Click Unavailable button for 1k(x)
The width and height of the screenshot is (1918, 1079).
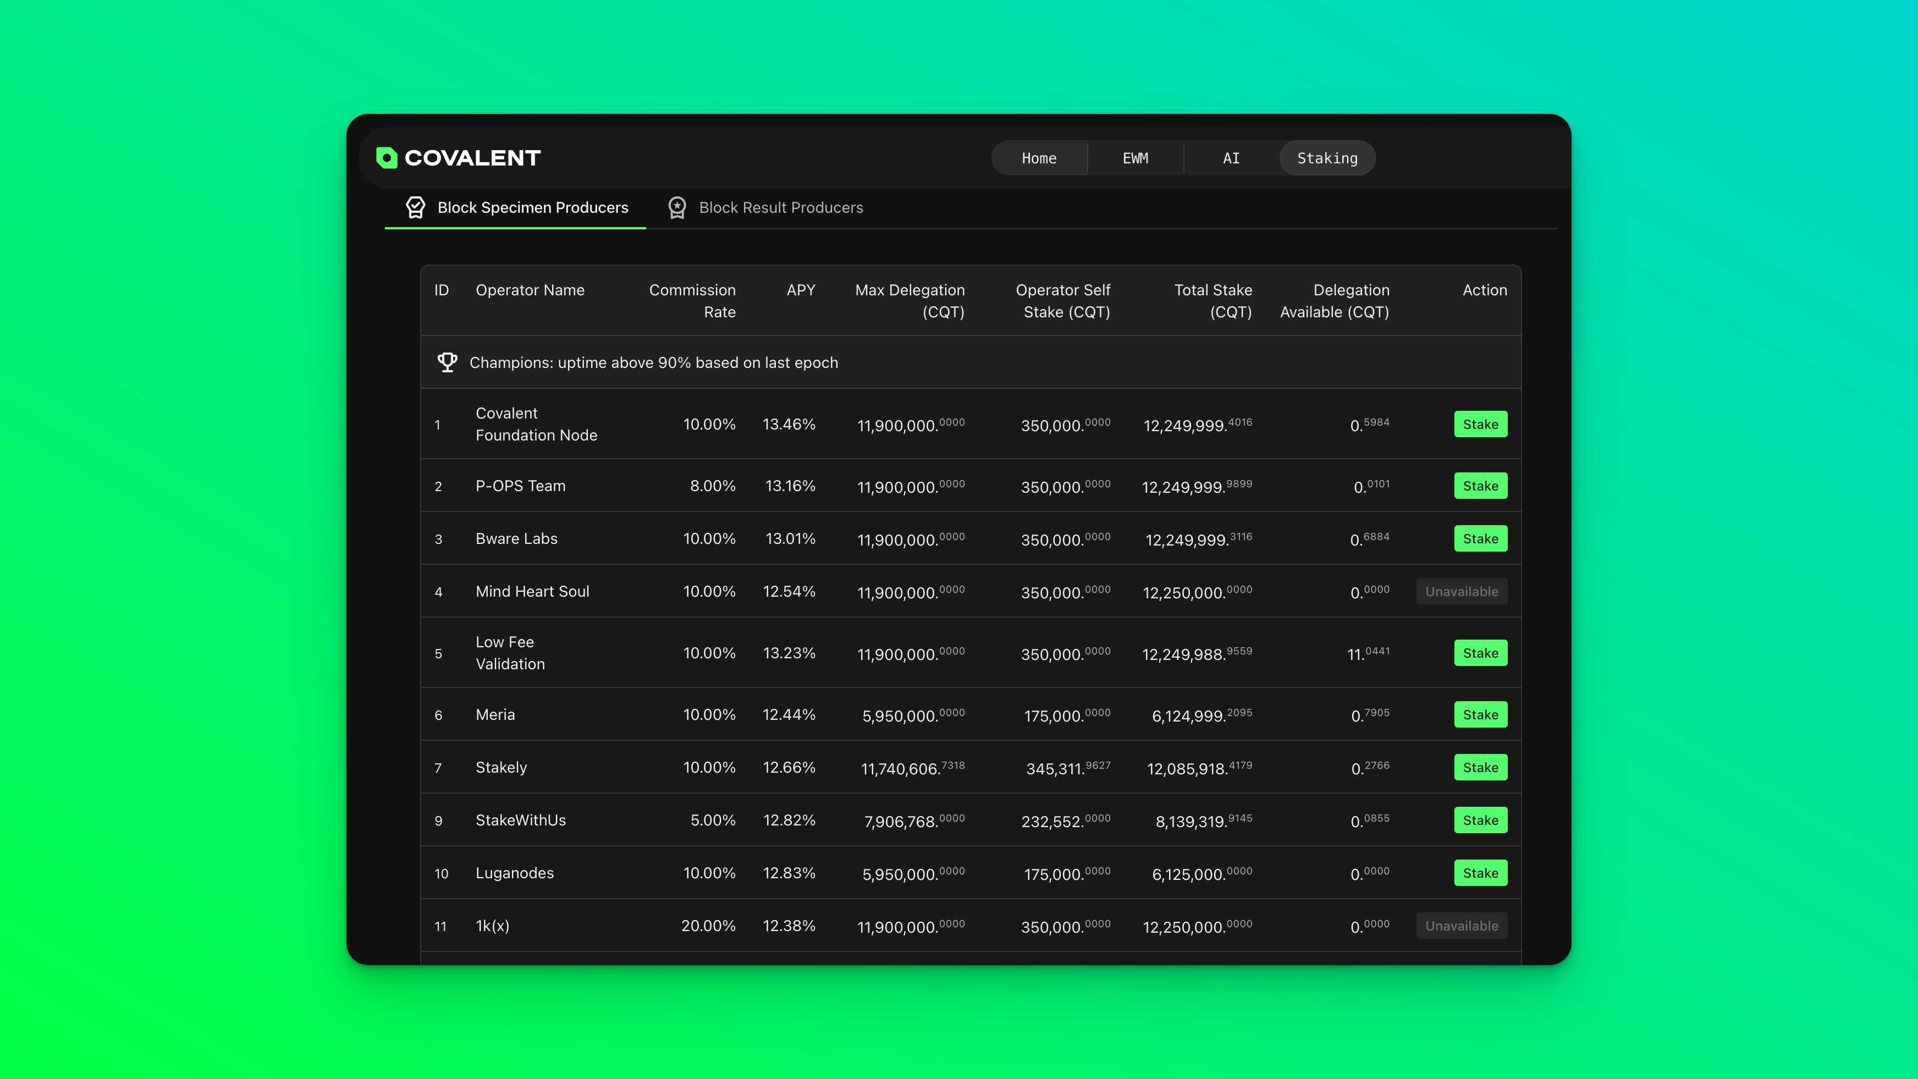coord(1462,926)
